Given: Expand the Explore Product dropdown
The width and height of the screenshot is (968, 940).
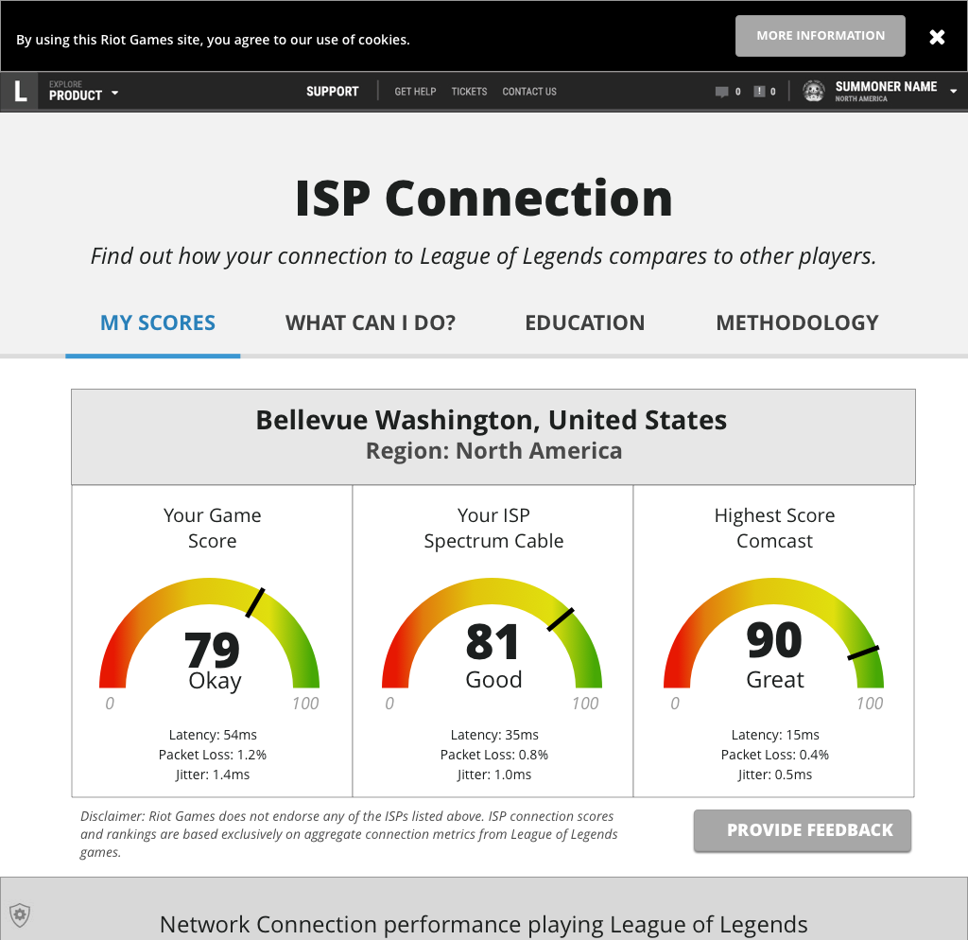Looking at the screenshot, I should [x=83, y=92].
